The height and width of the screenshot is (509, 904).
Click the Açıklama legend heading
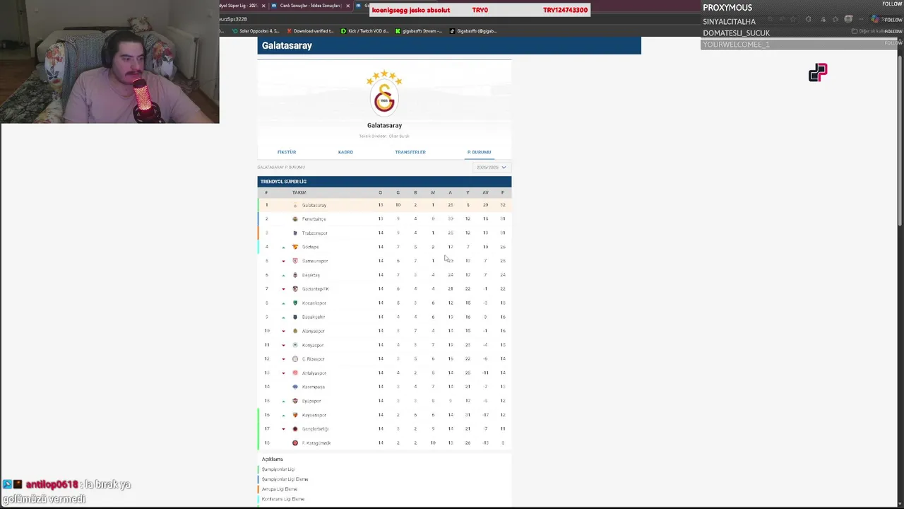click(x=272, y=460)
